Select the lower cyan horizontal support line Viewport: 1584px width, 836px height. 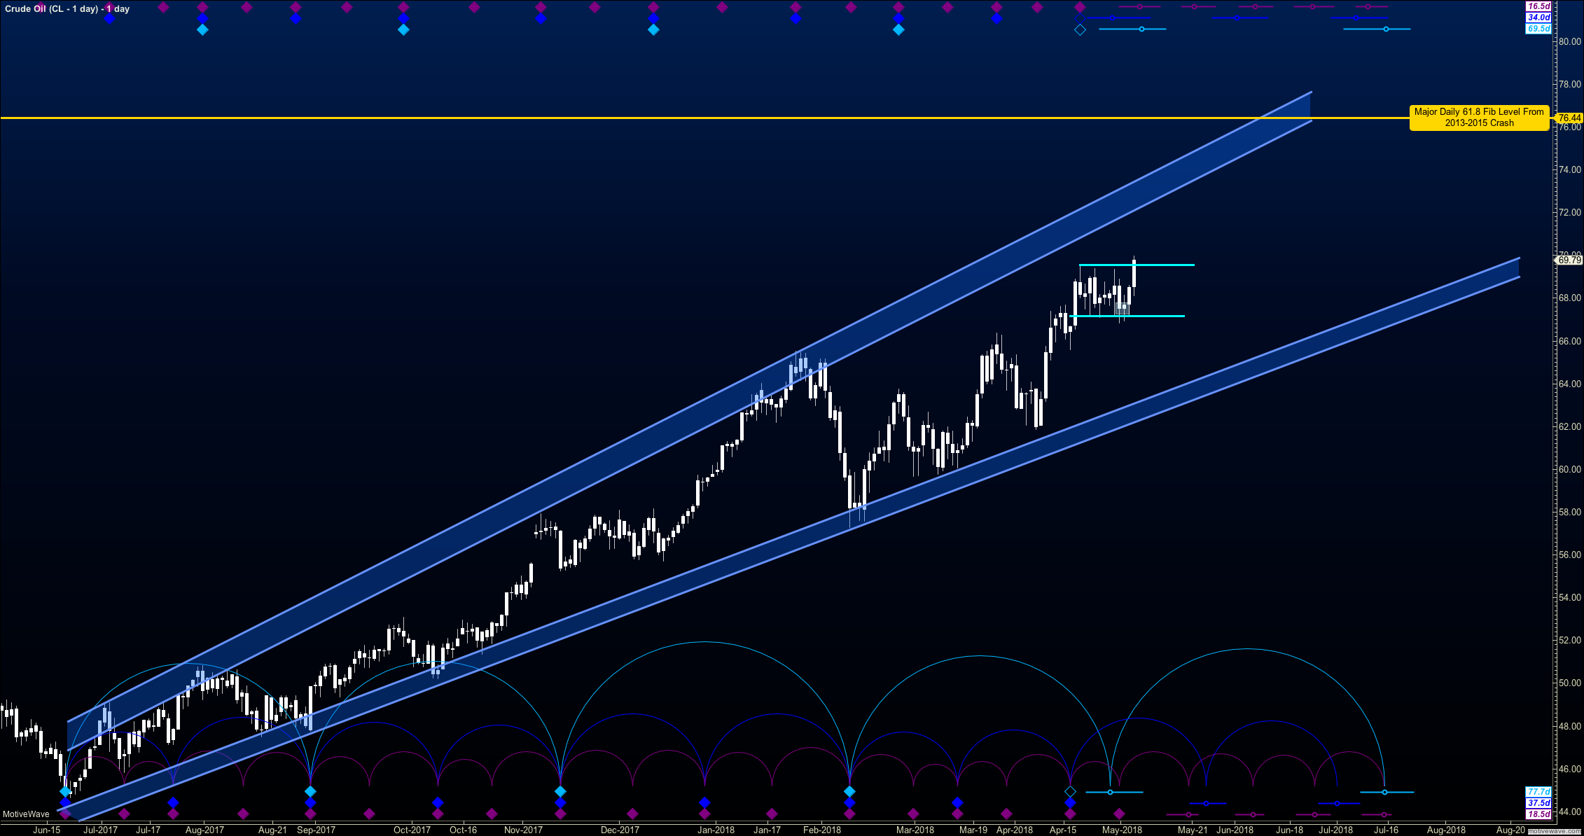point(1127,316)
